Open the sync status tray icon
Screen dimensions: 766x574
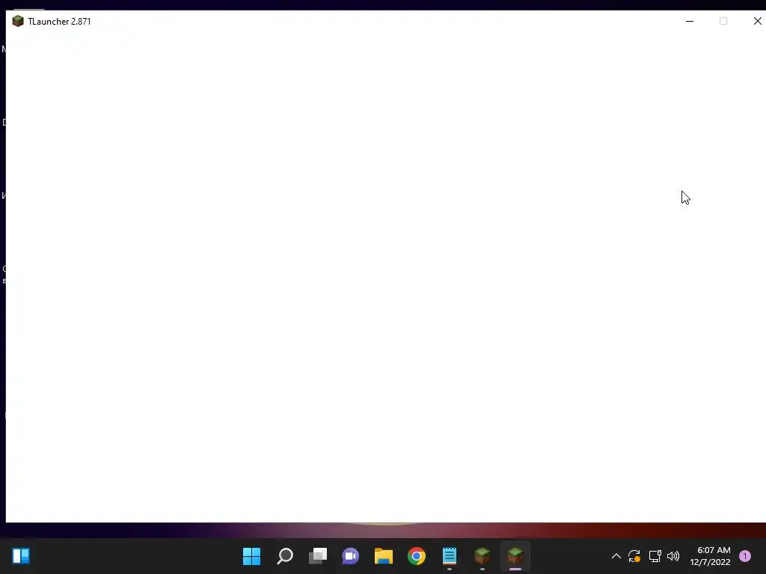[x=634, y=556]
